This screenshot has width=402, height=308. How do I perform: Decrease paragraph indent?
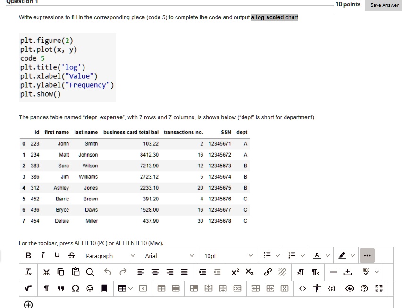tap(217, 272)
